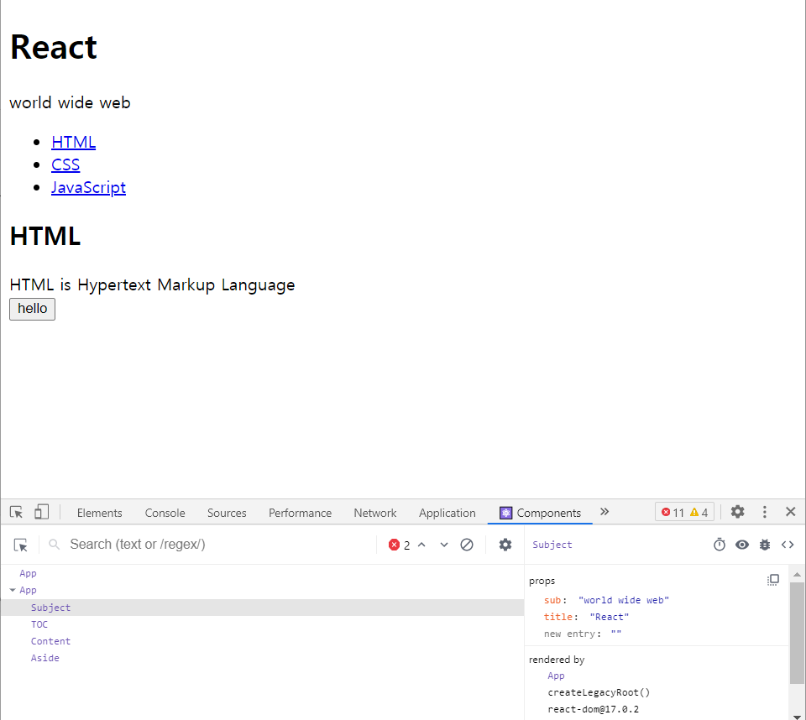This screenshot has height=720, width=806.
Task: View source for the Subject component
Action: [788, 545]
